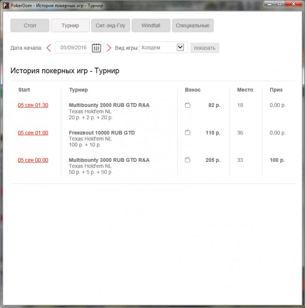Click the place value 33
The width and height of the screenshot is (305, 308).
[240, 160]
